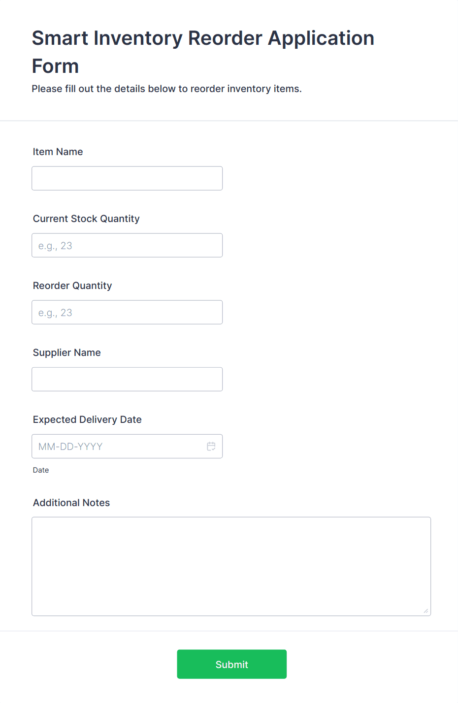Focus the Item Name text field

coord(127,178)
